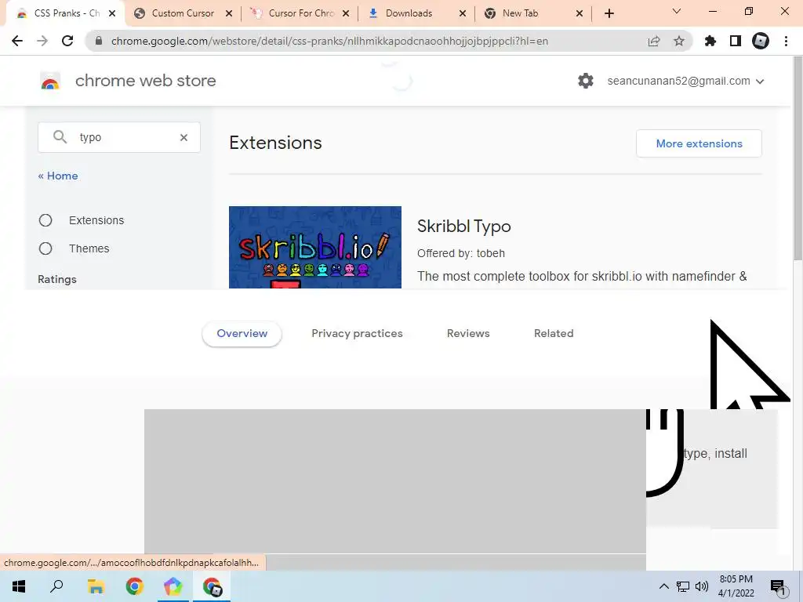Open the volume speaker icon
The width and height of the screenshot is (803, 602).
pos(702,586)
